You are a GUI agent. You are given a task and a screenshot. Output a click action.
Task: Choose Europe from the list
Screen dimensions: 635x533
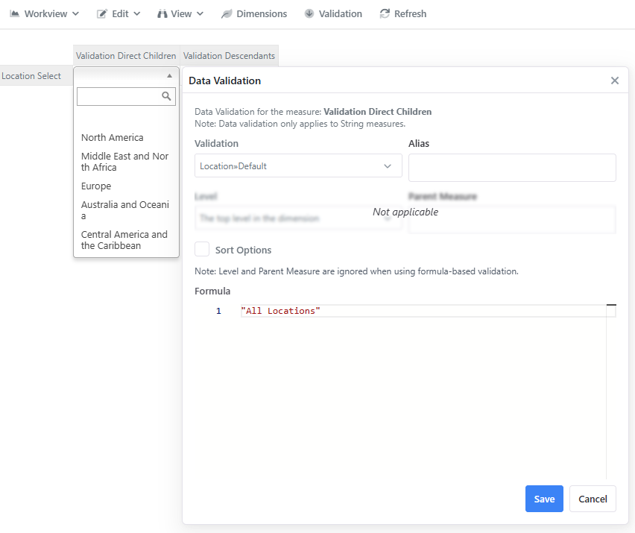[127, 186]
